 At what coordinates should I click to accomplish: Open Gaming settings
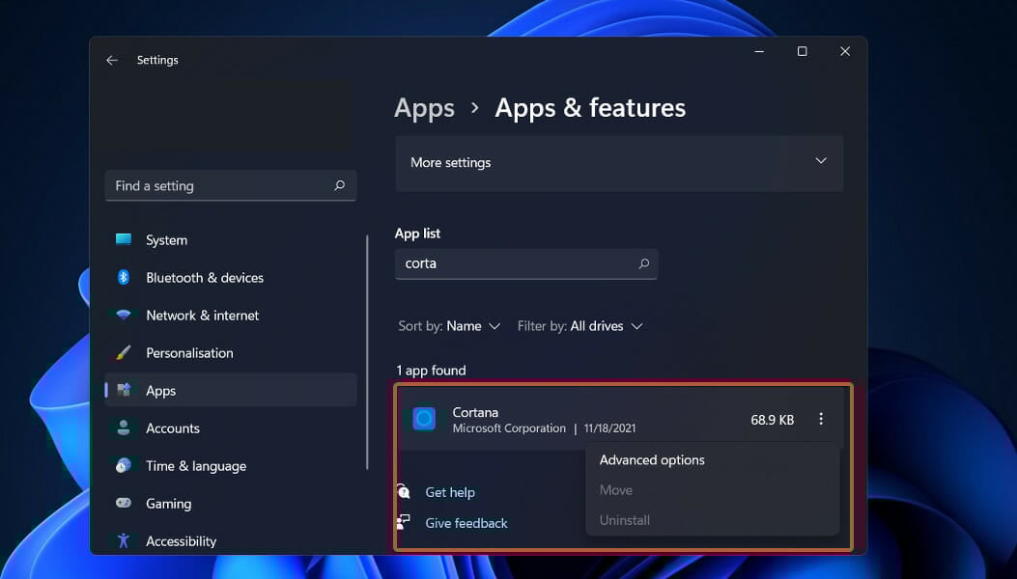[x=231, y=503]
